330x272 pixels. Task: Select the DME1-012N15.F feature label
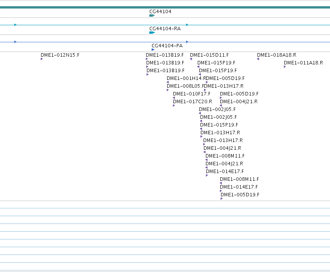[60, 55]
